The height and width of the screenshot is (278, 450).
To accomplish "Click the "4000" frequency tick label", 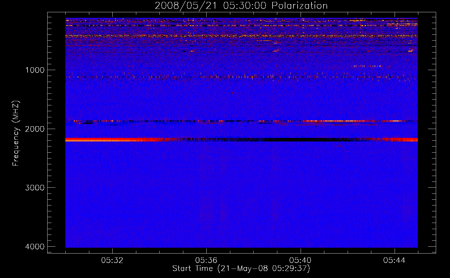I will 35,247.
